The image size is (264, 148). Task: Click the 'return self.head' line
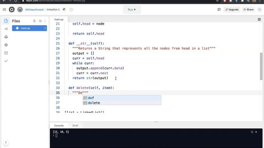[88, 34]
